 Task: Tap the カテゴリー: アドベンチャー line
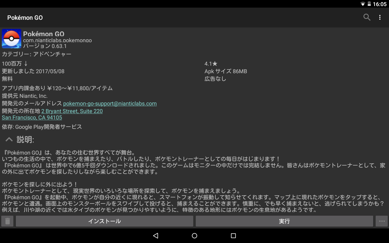(x=36, y=54)
